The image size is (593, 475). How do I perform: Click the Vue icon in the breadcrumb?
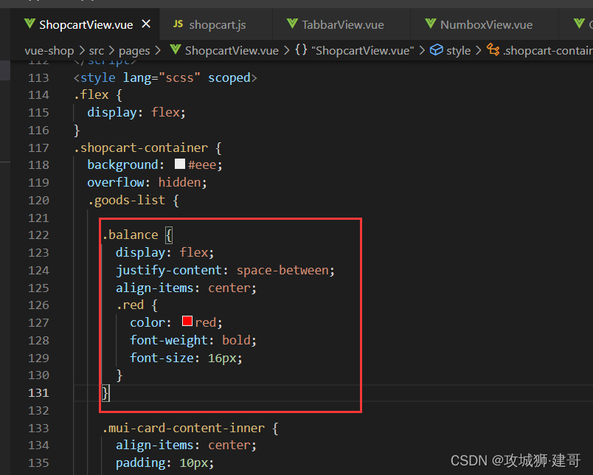175,49
